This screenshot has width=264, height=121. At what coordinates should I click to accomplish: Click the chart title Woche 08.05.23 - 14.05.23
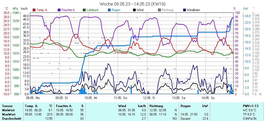click(132, 4)
